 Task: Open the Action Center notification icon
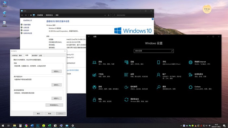click(x=224, y=126)
